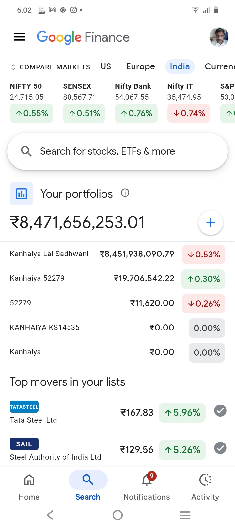The width and height of the screenshot is (235, 528).
Task: Switch to the US markets tab
Action: (x=106, y=66)
